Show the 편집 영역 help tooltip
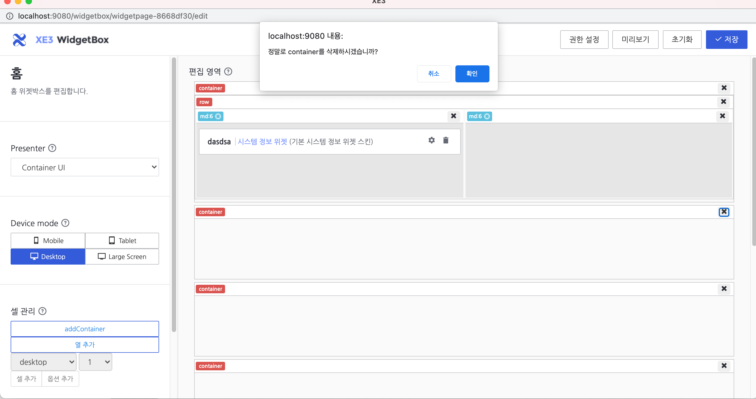This screenshot has width=756, height=399. point(228,71)
